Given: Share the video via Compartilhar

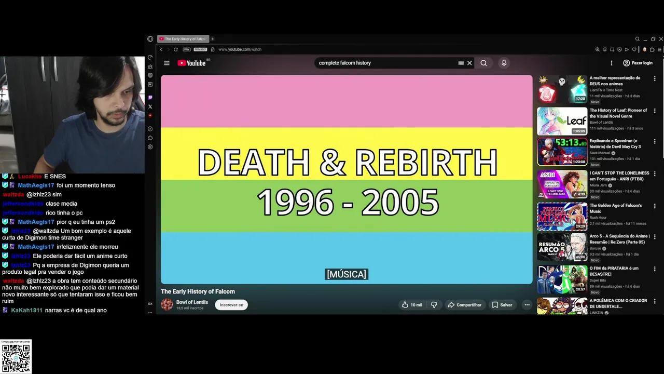Looking at the screenshot, I should [x=465, y=305].
